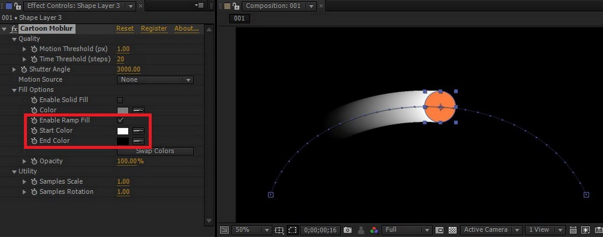603x237 pixels.
Task: Click the always preview this view icon
Action: 224,230
